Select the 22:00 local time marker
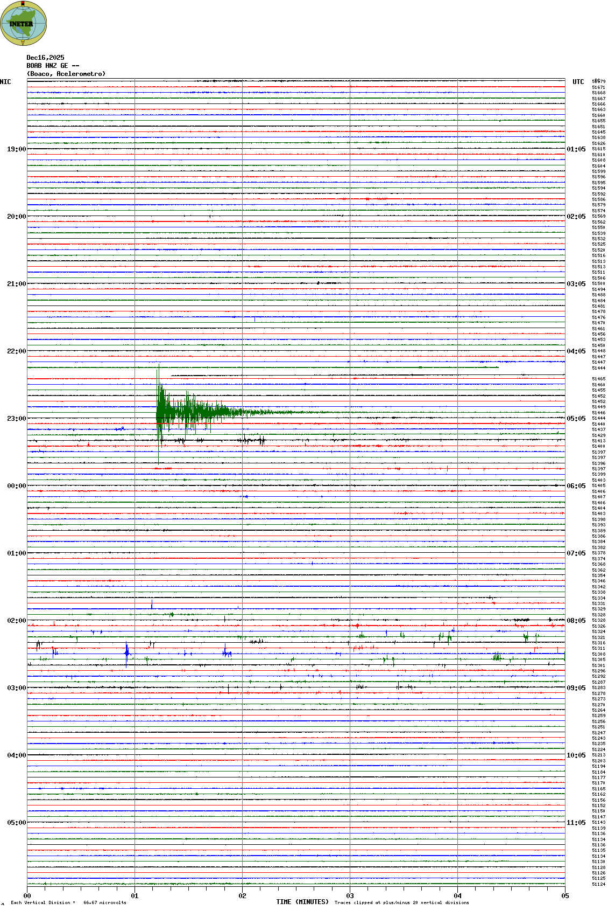608x910 pixels. click(x=16, y=351)
